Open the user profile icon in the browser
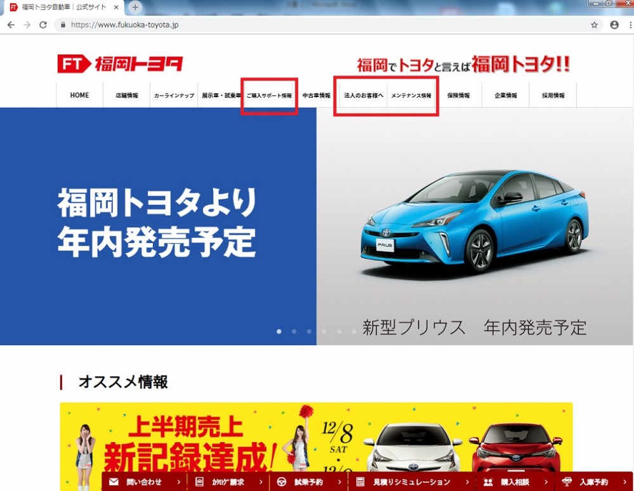 click(614, 25)
